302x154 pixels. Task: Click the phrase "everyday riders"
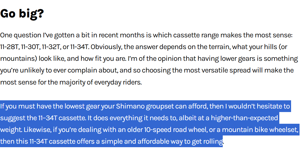[118, 82]
